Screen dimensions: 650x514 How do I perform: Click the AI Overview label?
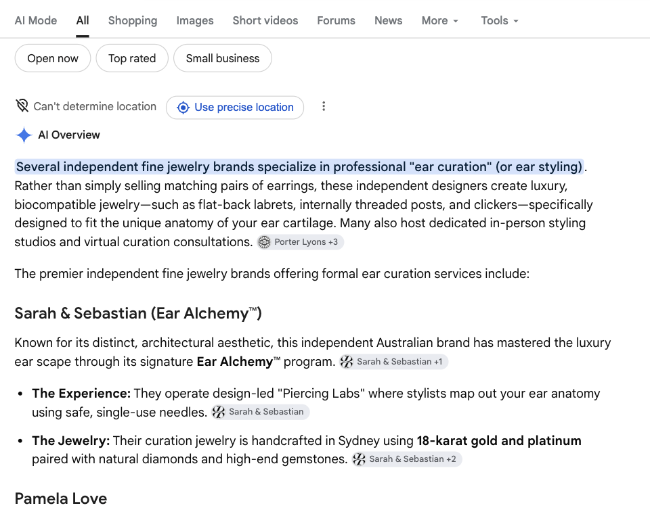click(x=69, y=135)
